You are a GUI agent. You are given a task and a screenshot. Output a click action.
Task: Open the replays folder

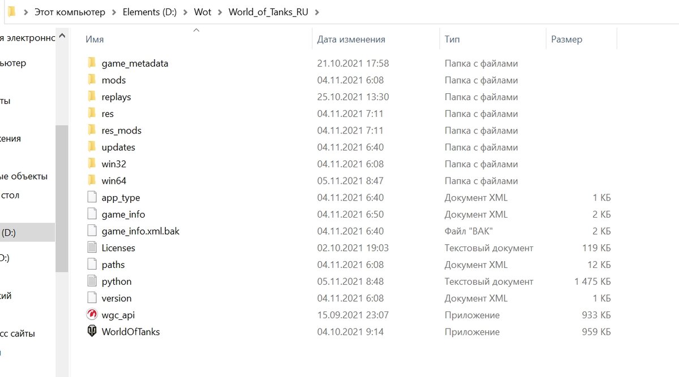(x=117, y=97)
